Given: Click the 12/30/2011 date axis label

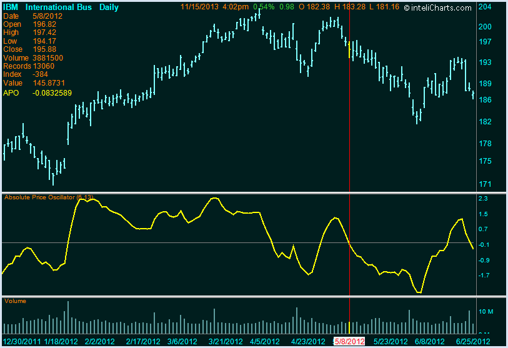Looking at the screenshot, I should click(x=22, y=342).
